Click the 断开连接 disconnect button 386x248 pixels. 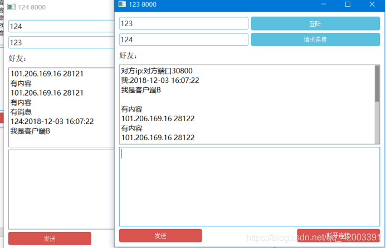[338, 236]
